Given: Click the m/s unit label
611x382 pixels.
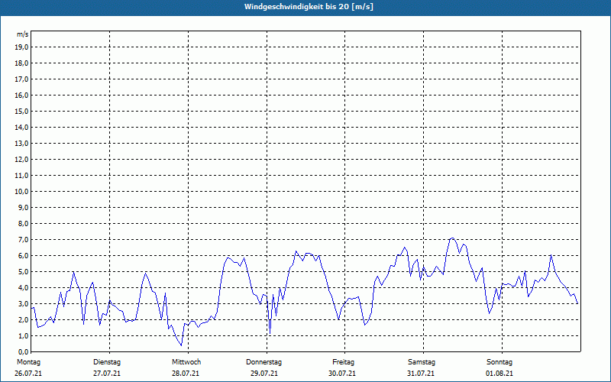Looking at the screenshot, I should [x=23, y=34].
